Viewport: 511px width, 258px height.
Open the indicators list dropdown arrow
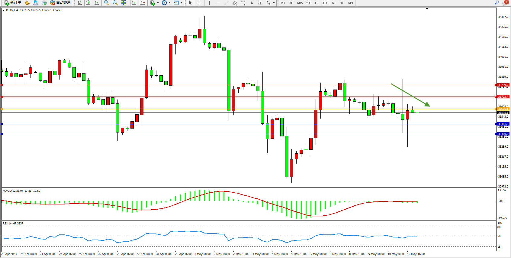158,3
